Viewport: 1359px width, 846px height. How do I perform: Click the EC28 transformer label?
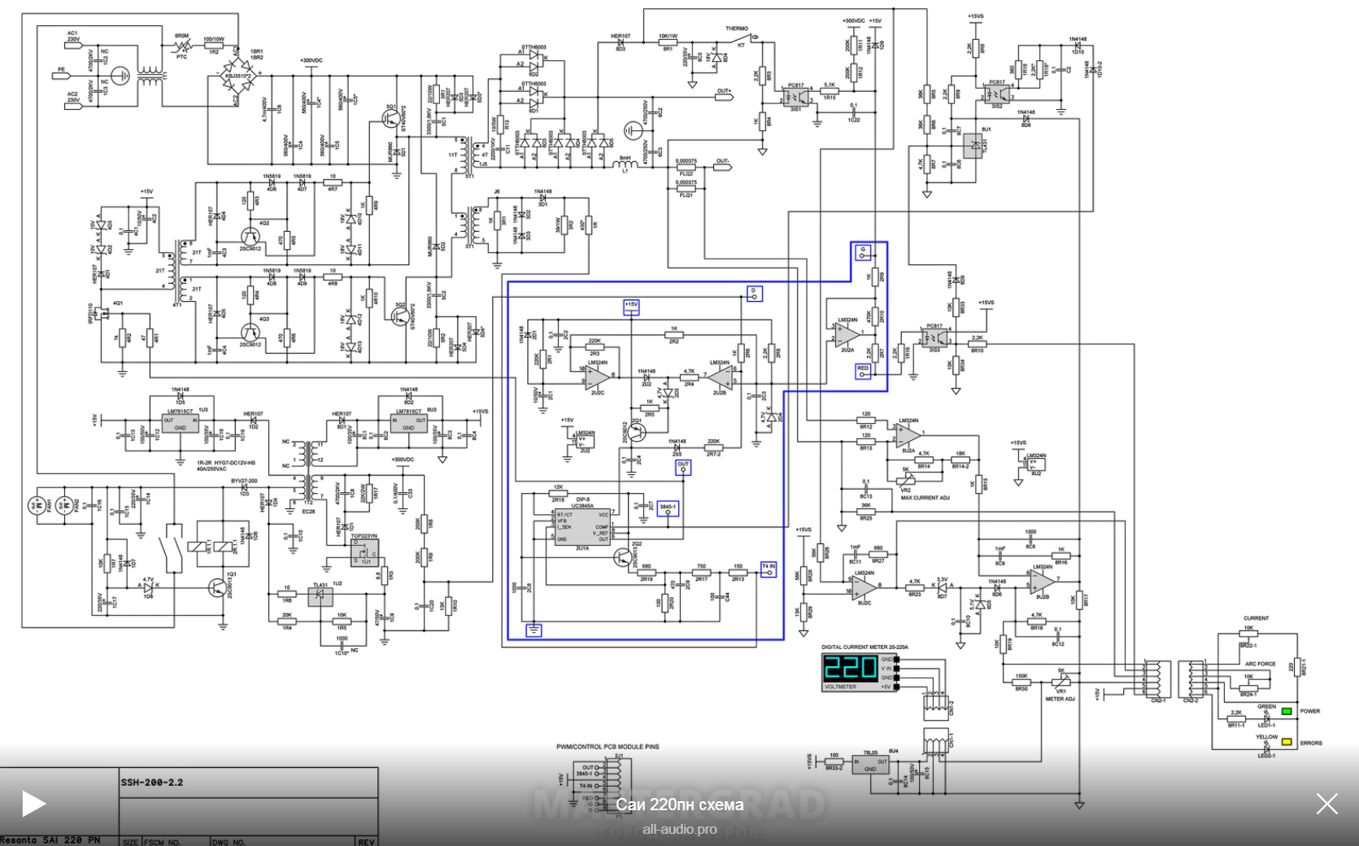(x=308, y=511)
